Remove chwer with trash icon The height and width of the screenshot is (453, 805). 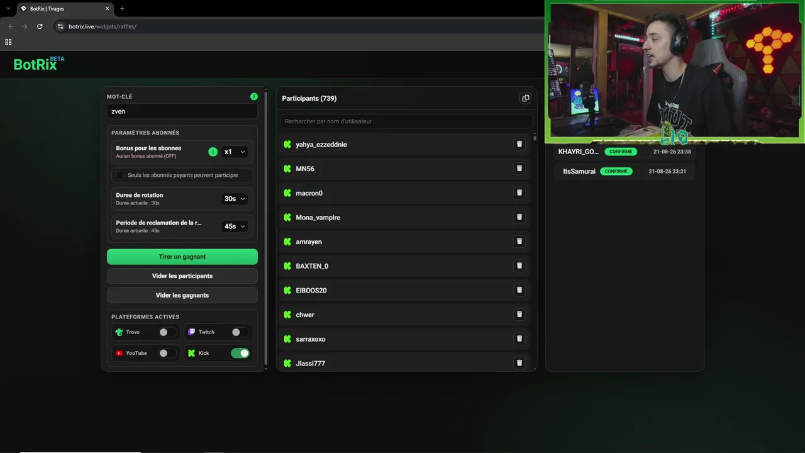[519, 315]
